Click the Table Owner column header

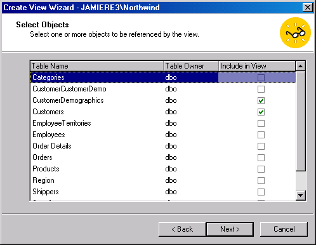(191, 66)
